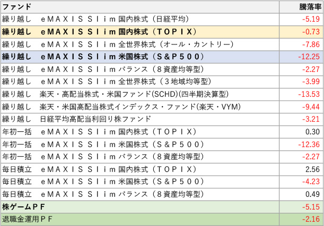Select the 退職金運用PF row label
The image size is (324, 226).
coord(27,219)
